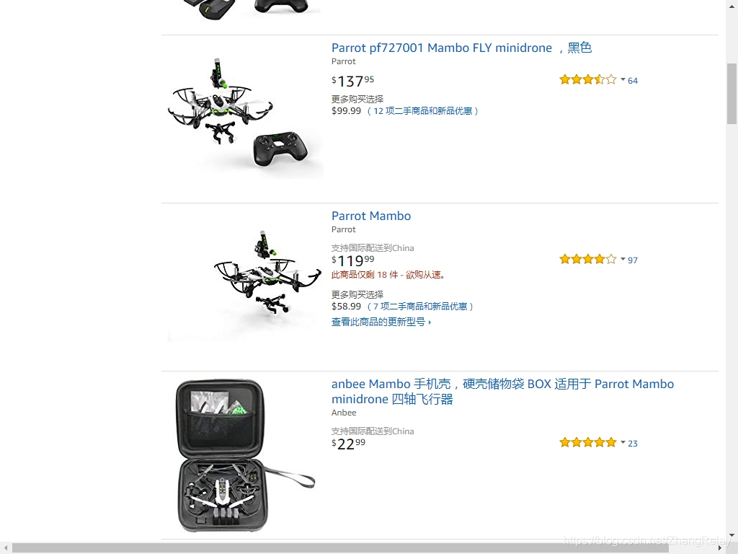Open the 12 used and new offers link
738x554 pixels.
coord(422,110)
